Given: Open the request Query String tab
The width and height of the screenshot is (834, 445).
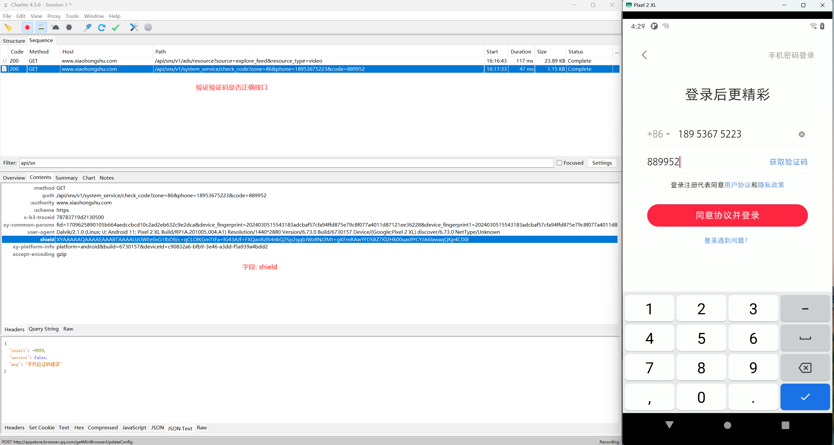Looking at the screenshot, I should coord(44,329).
